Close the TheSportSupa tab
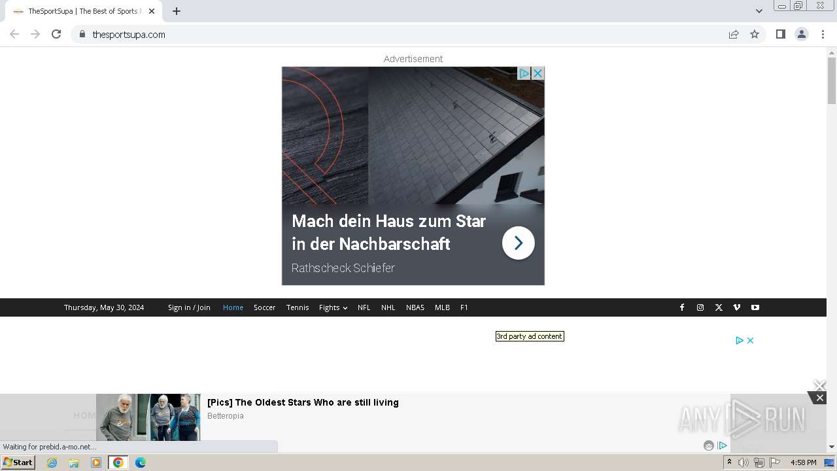The image size is (837, 471). point(152,11)
